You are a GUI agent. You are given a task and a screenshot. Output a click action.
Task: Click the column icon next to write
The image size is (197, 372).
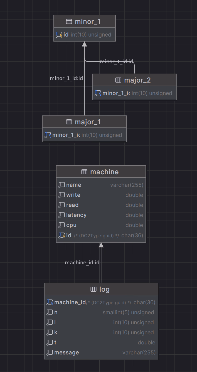click(62, 195)
